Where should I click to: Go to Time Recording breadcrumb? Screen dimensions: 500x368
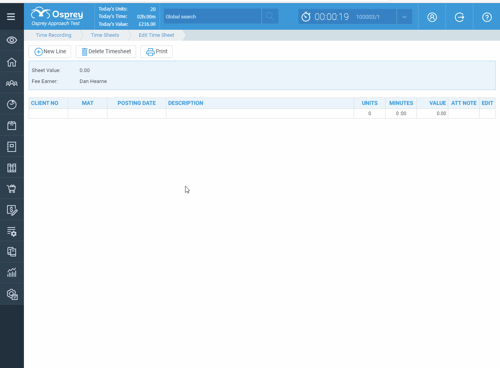tap(53, 35)
